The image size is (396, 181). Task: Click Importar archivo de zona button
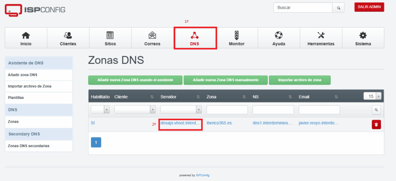tap(300, 80)
